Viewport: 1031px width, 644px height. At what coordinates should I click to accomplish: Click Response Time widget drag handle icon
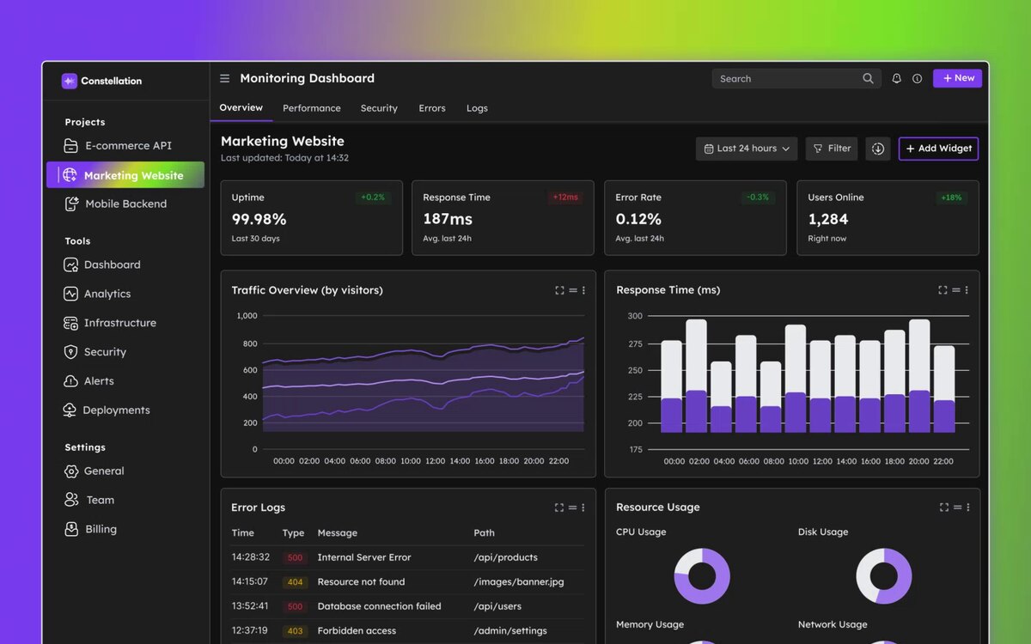click(x=955, y=290)
